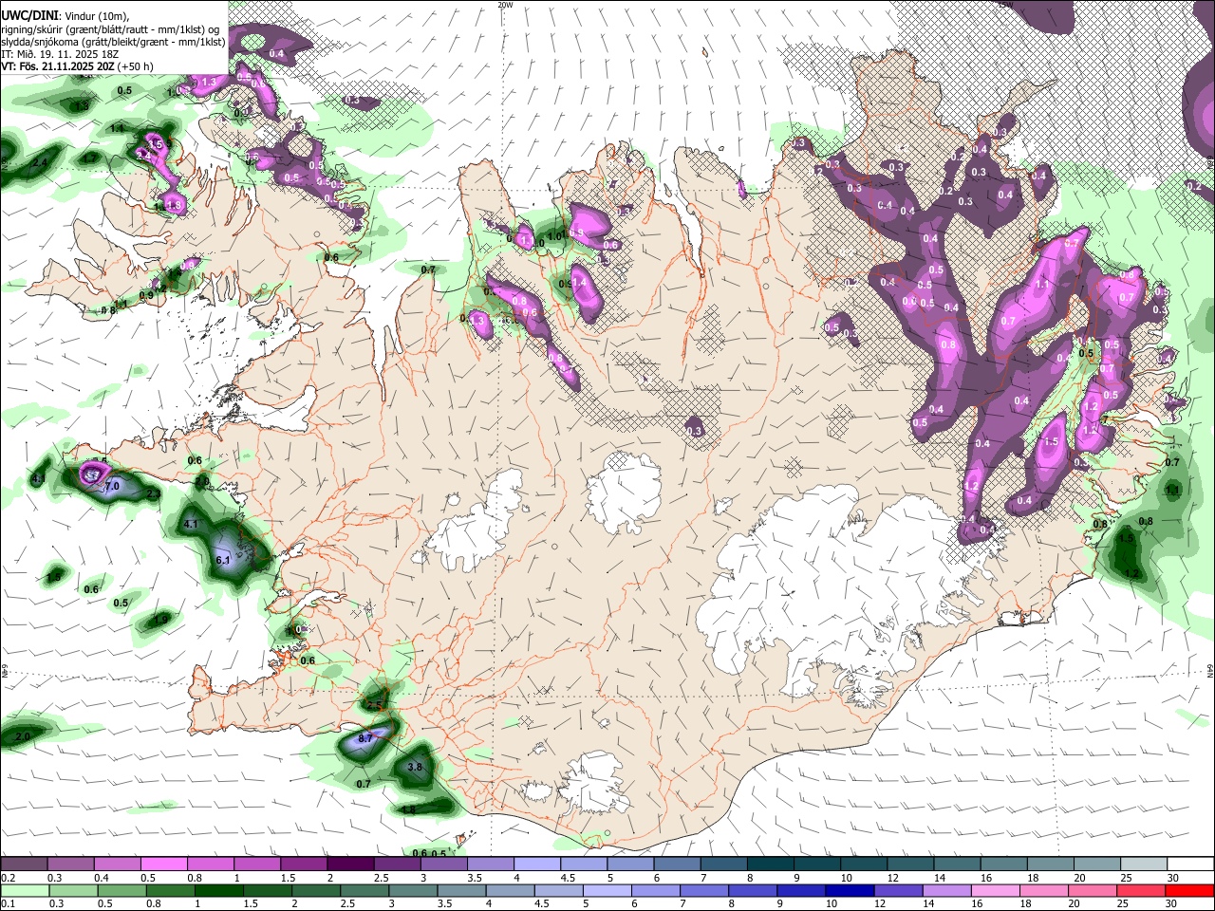
Task: Click the 2.4 precipitation value on the map
Action: pyautogui.click(x=40, y=163)
